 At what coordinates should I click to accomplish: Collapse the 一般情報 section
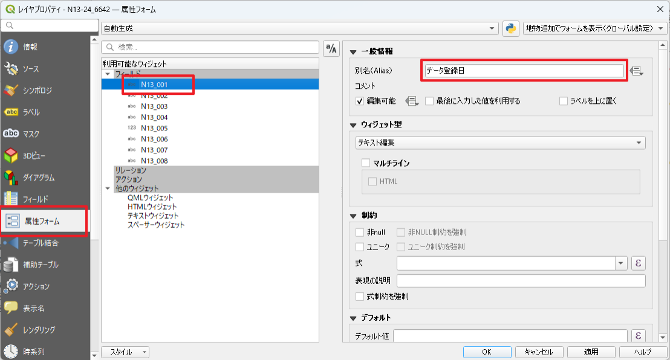[354, 51]
